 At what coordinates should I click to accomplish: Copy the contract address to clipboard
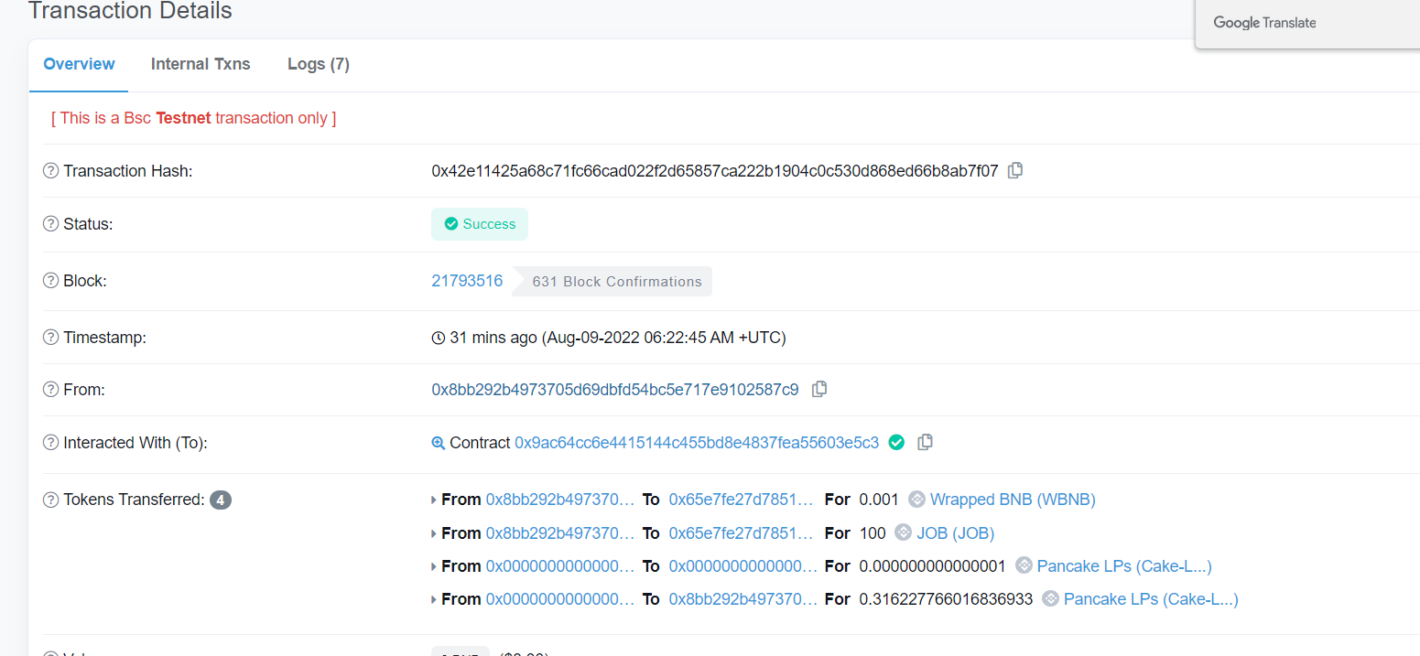coord(926,442)
